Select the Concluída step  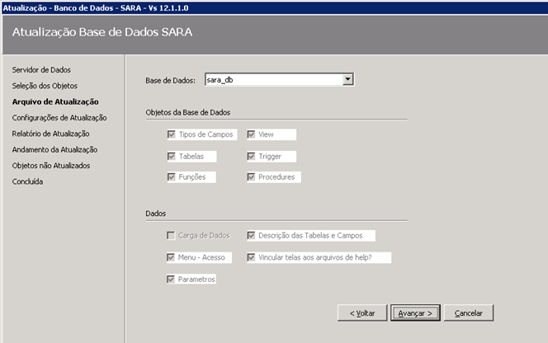pyautogui.click(x=27, y=181)
